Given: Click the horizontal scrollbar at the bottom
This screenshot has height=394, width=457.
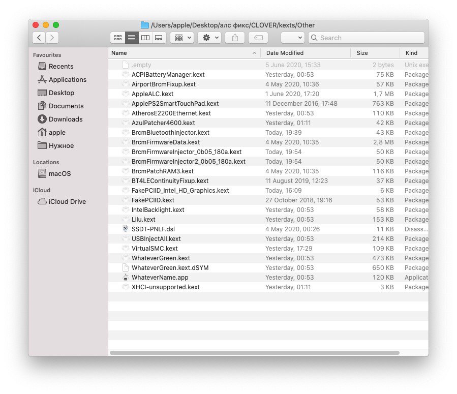Looking at the screenshot, I should pyautogui.click(x=255, y=353).
